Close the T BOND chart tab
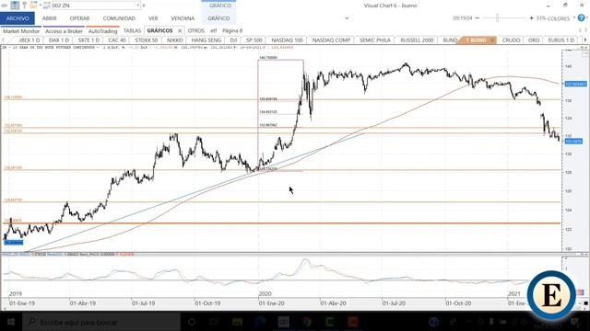This screenshot has height=331, width=590. coord(491,40)
